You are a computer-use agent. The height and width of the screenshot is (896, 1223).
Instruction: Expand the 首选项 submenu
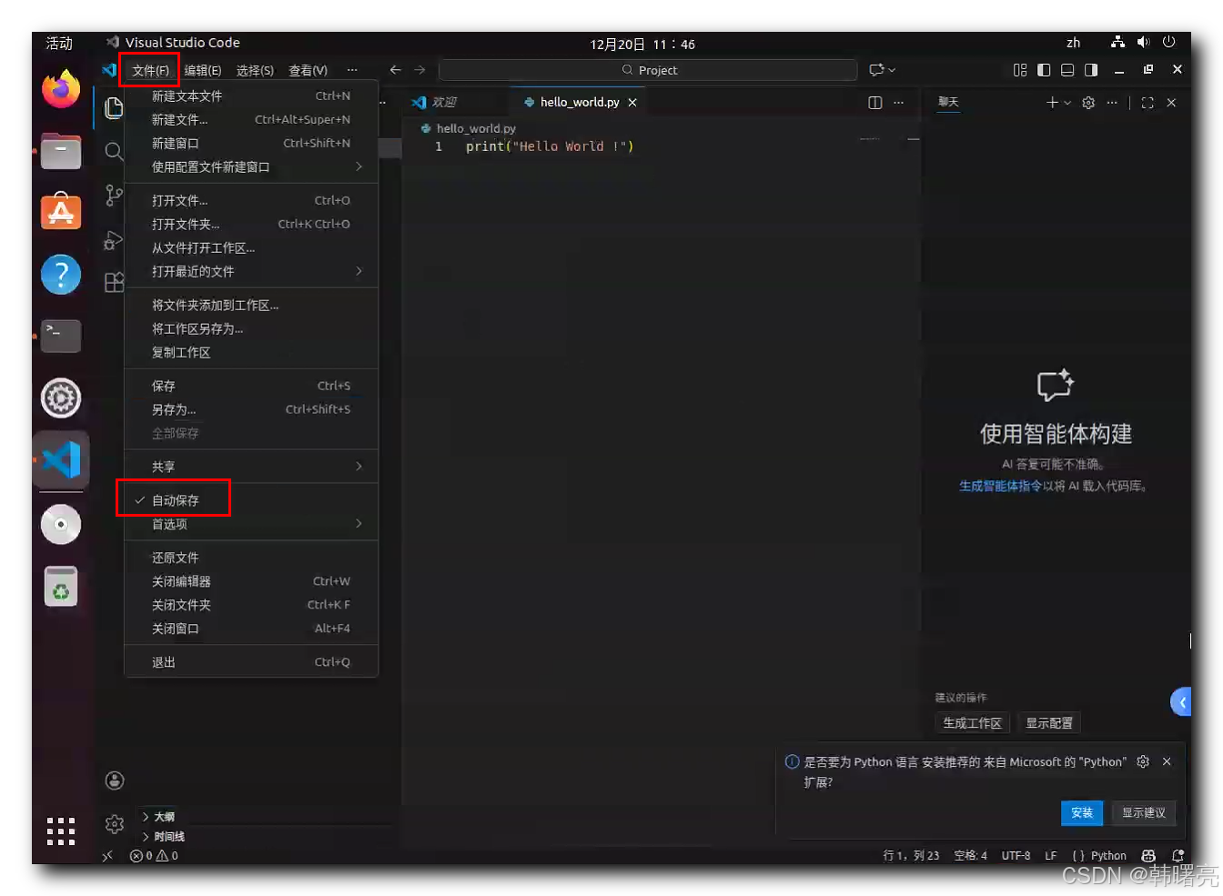pos(169,524)
